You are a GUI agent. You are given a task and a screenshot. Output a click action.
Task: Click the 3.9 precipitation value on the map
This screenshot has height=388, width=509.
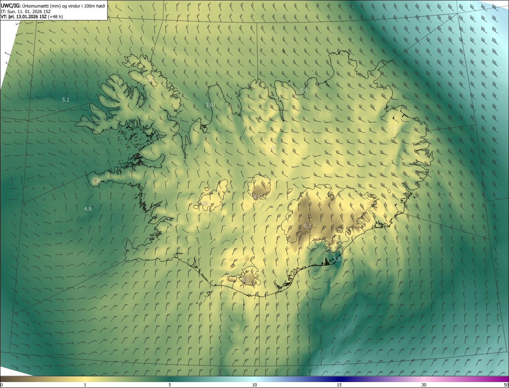coord(209,105)
